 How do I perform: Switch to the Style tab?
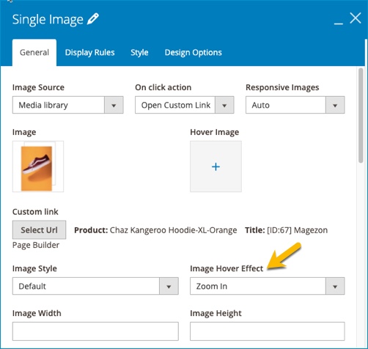(139, 53)
